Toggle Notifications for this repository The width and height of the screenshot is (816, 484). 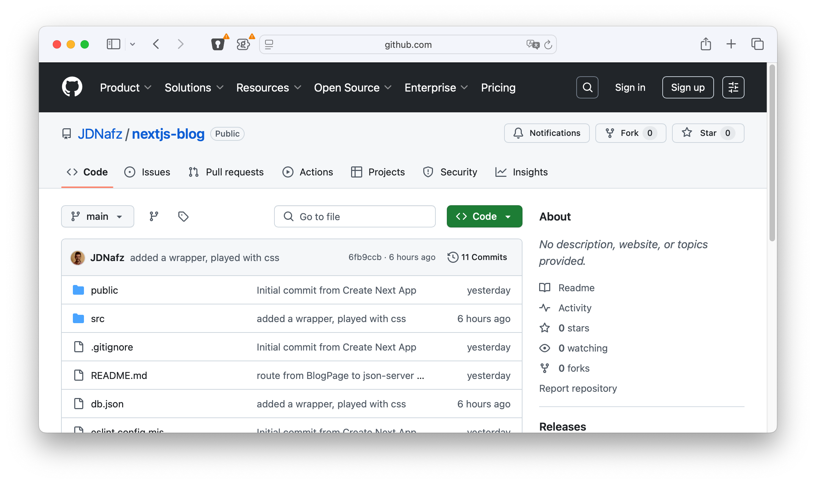coord(547,133)
